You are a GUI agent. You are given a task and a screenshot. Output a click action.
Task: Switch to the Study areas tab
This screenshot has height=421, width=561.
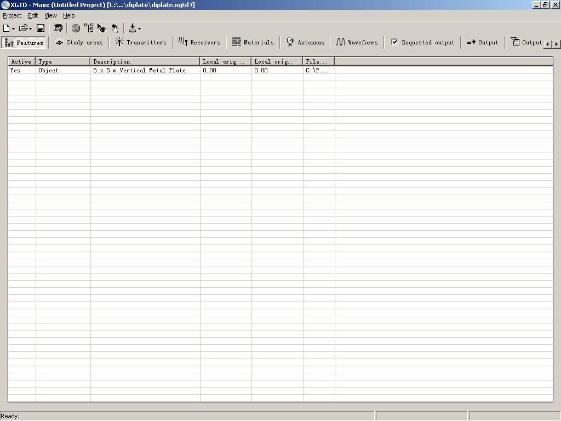79,42
